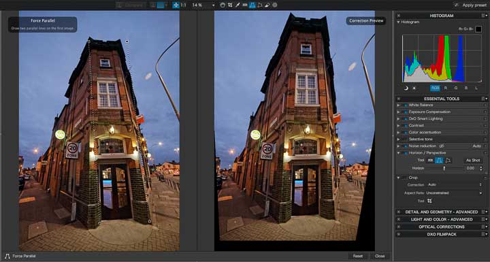The height and width of the screenshot is (262, 490).
Task: Expand the Selective tone section
Action: (x=398, y=139)
